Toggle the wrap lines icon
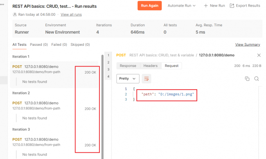 coord(147,78)
